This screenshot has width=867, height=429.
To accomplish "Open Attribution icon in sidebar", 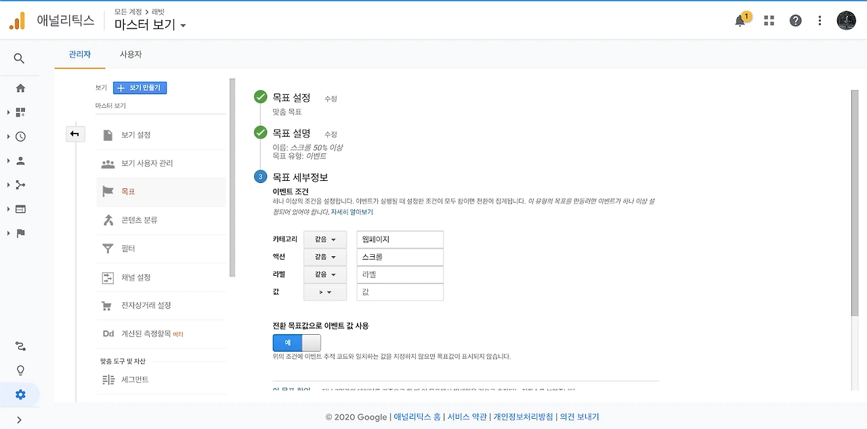I will click(x=20, y=346).
